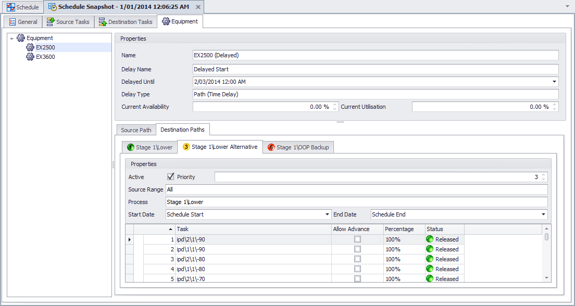Click green status icon for task row 1
The height and width of the screenshot is (306, 575).
[x=430, y=239]
